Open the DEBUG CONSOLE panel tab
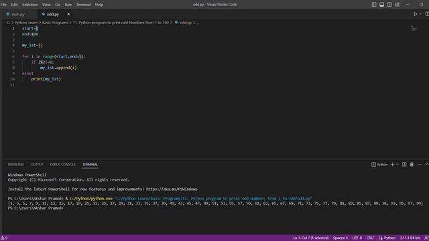The width and height of the screenshot is (429, 241). [62, 165]
